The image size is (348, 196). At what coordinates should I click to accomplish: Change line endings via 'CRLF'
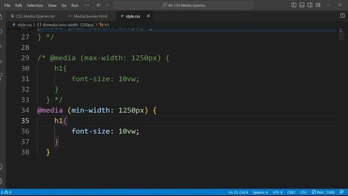tap(291, 192)
